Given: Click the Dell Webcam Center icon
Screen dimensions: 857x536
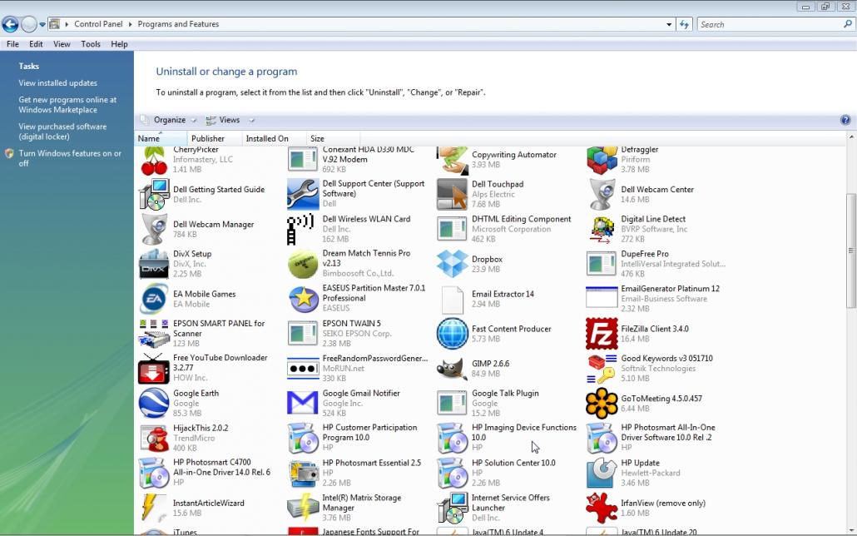Looking at the screenshot, I should click(x=602, y=194).
